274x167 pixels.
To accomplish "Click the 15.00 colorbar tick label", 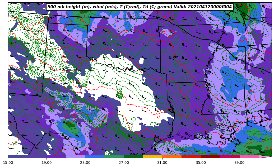I will (8, 163).
